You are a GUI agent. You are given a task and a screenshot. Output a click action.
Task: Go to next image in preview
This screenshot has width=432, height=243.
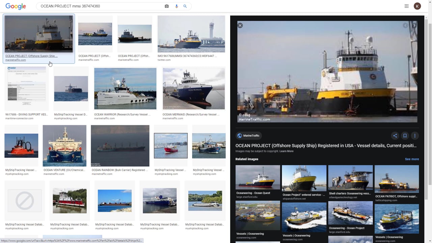click(414, 25)
